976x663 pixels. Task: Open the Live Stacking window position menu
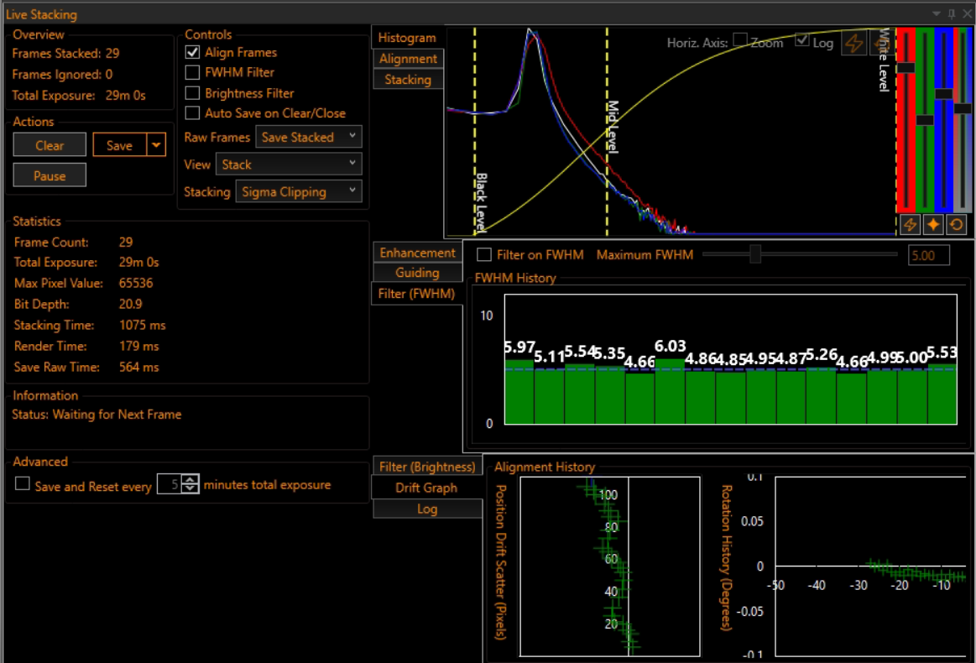point(937,13)
